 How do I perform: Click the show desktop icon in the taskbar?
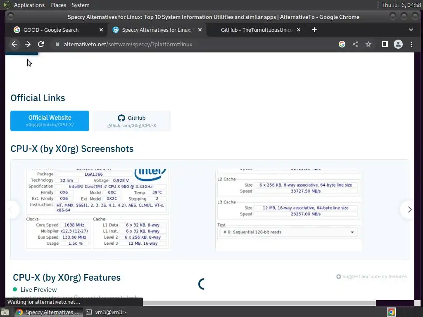tap(5, 312)
